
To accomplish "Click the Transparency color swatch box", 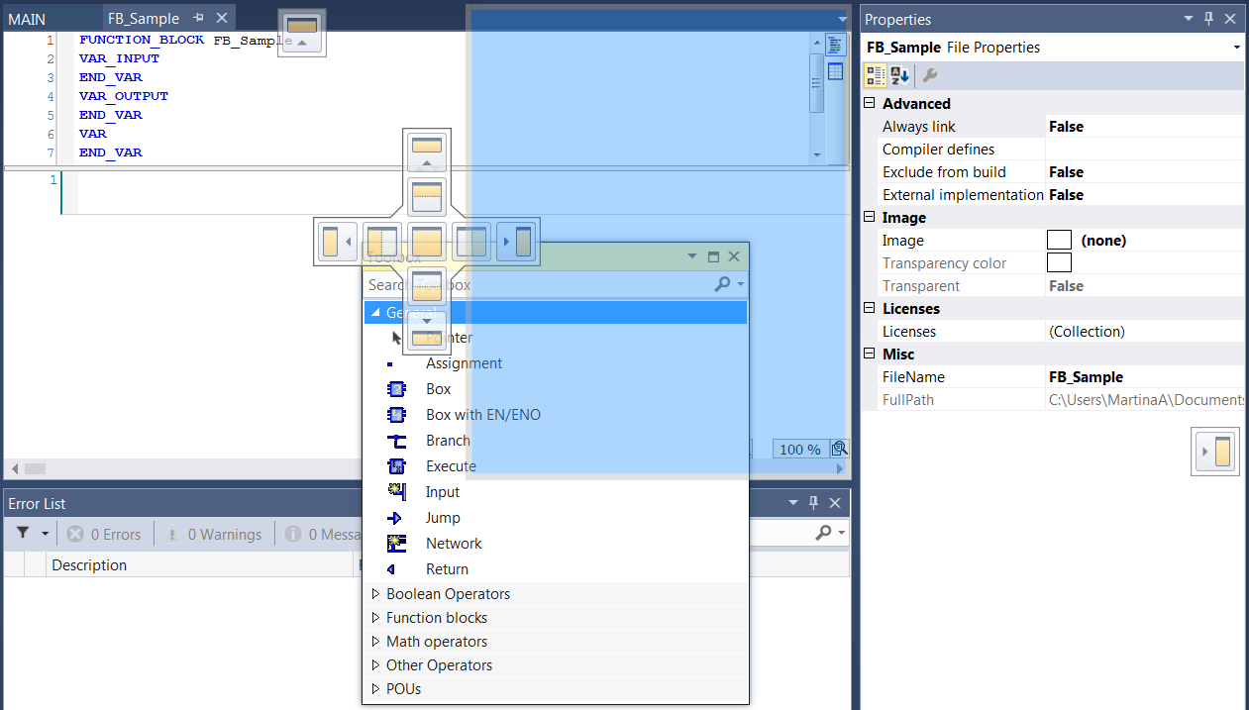I will pos(1059,262).
